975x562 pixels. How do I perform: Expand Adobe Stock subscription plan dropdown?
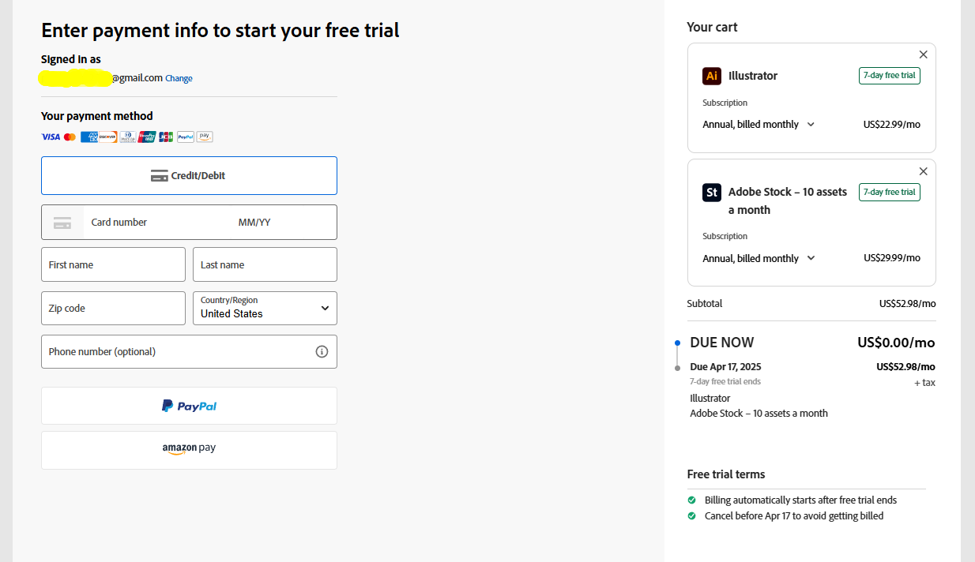pyautogui.click(x=759, y=259)
